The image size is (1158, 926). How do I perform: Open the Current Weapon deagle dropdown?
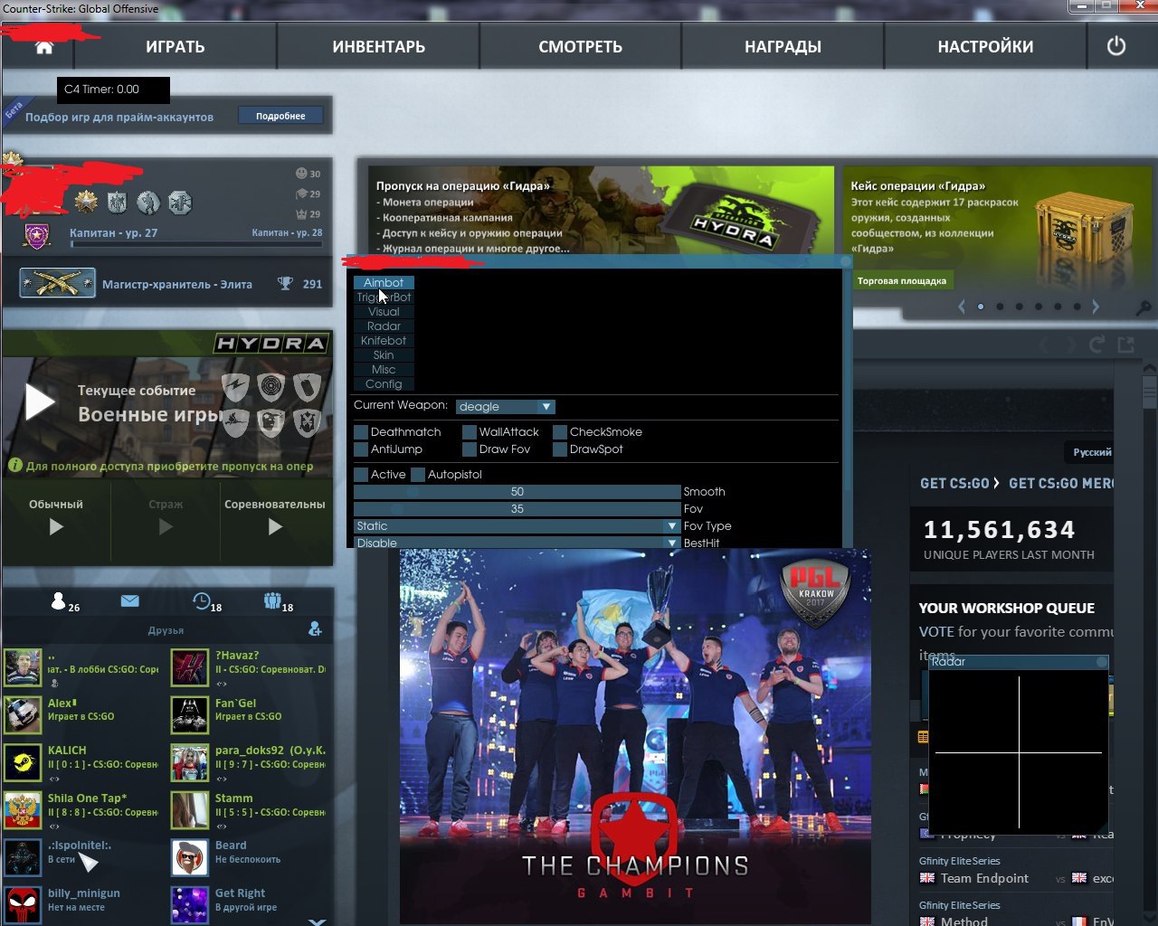(505, 407)
